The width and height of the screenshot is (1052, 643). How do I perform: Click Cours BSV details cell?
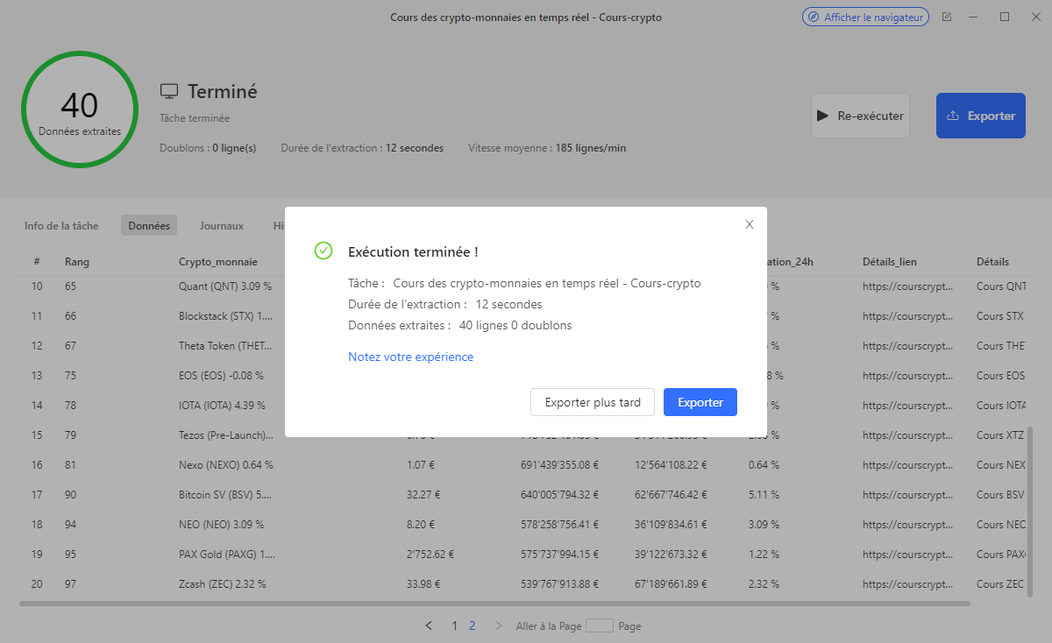1000,495
